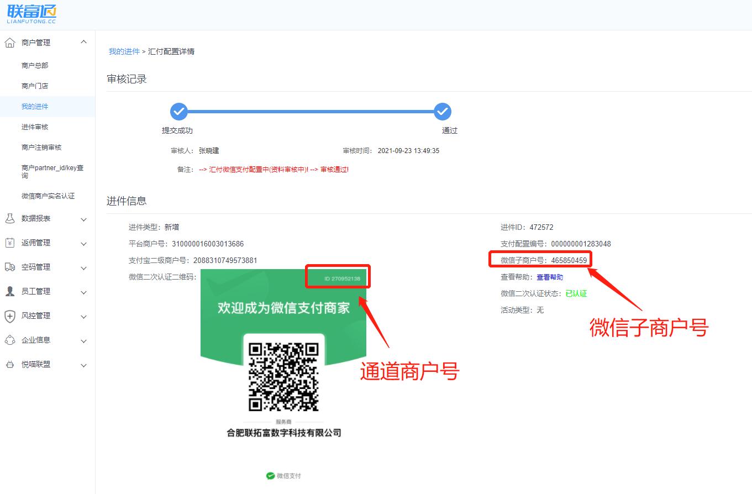752x494 pixels.
Task: Click the 微信支付 logo below the QR code
Action: [283, 476]
